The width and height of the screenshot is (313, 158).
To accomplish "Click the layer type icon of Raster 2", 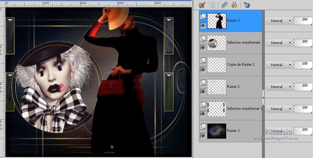I will coord(203,83).
